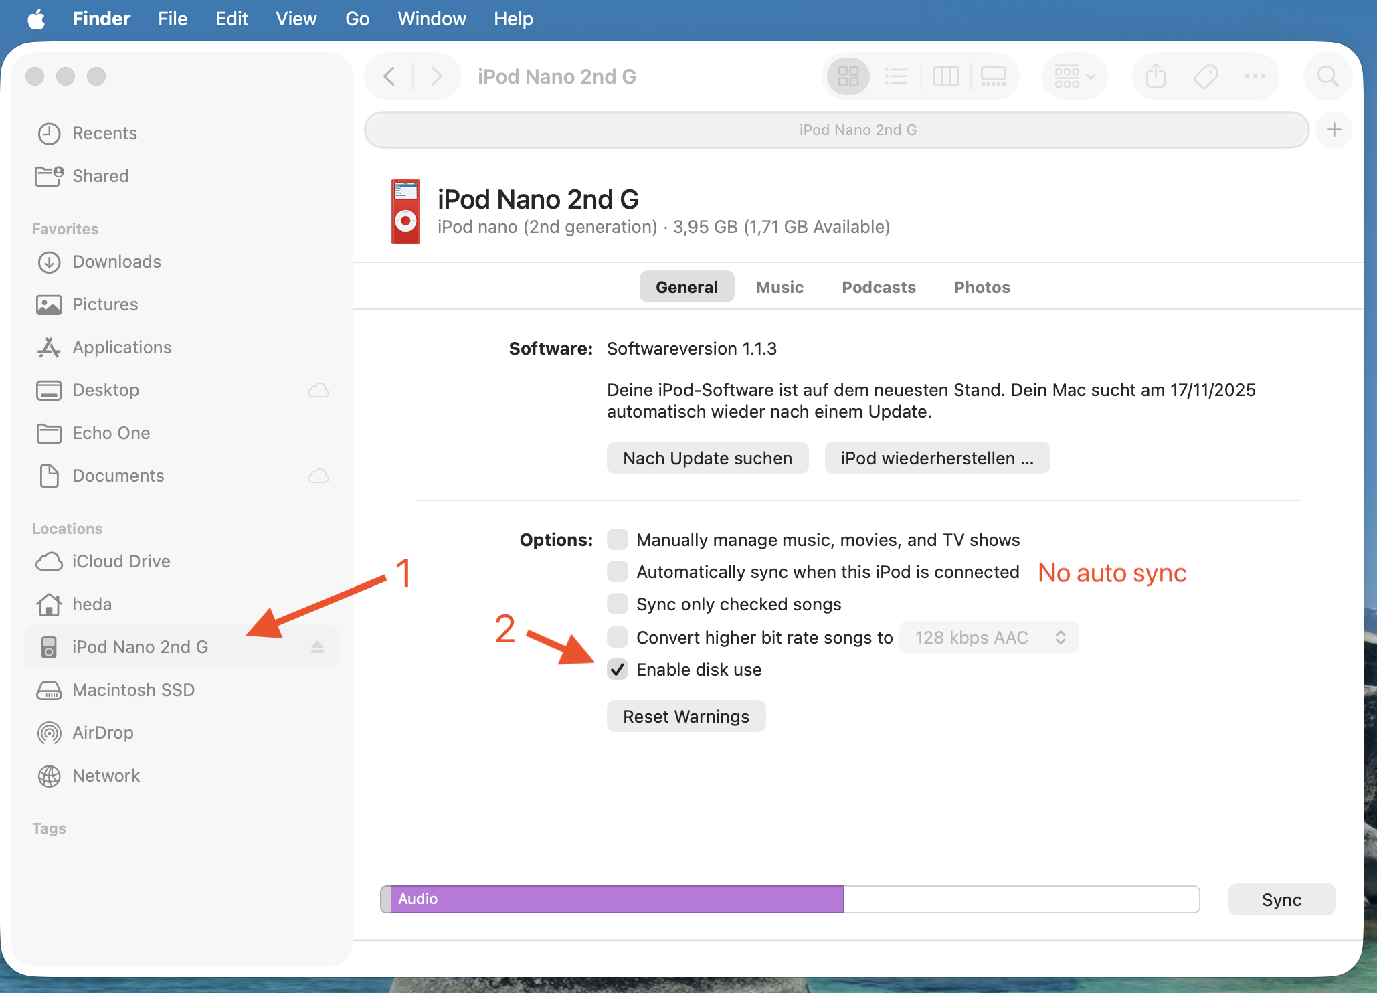Open the 128 kbps AAC bitrate dropdown
Screen dimensions: 1377x993
coord(988,638)
